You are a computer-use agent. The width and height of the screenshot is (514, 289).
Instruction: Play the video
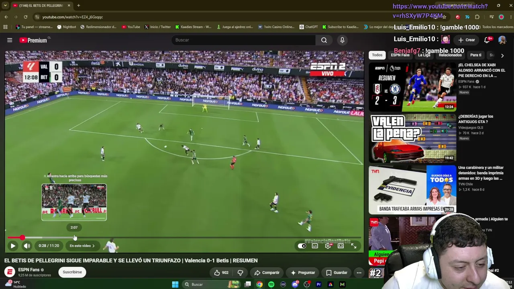pyautogui.click(x=13, y=246)
